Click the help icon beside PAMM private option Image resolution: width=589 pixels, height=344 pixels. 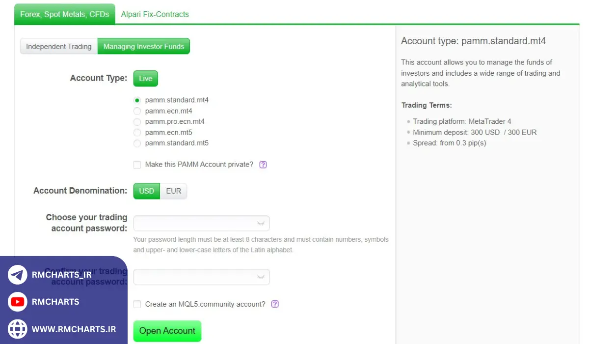point(263,165)
